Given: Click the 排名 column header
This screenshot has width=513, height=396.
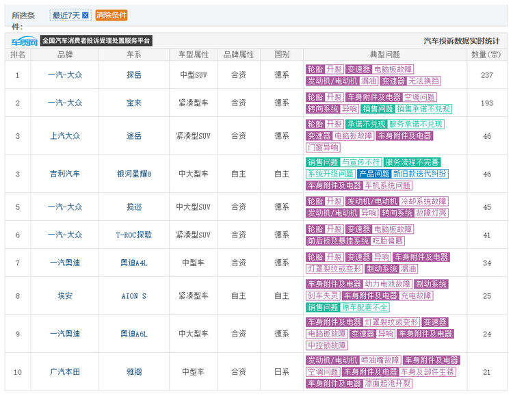Looking at the screenshot, I should click(18, 55).
